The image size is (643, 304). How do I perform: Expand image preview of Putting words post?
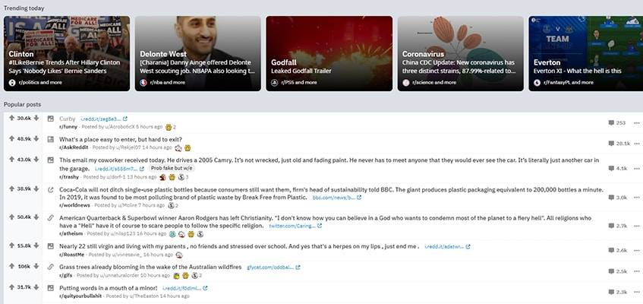tap(51, 287)
